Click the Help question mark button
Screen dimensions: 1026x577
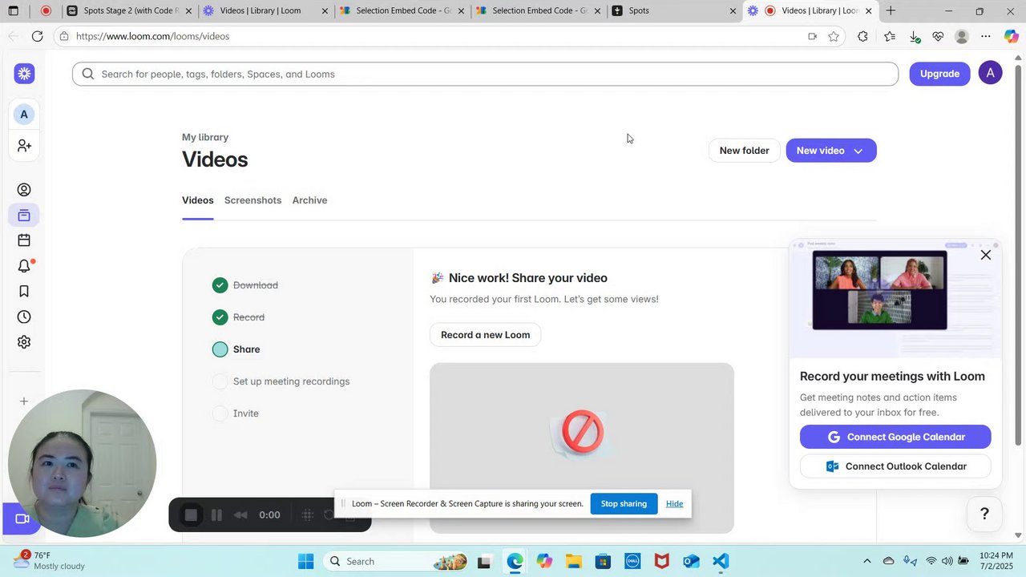tap(984, 514)
